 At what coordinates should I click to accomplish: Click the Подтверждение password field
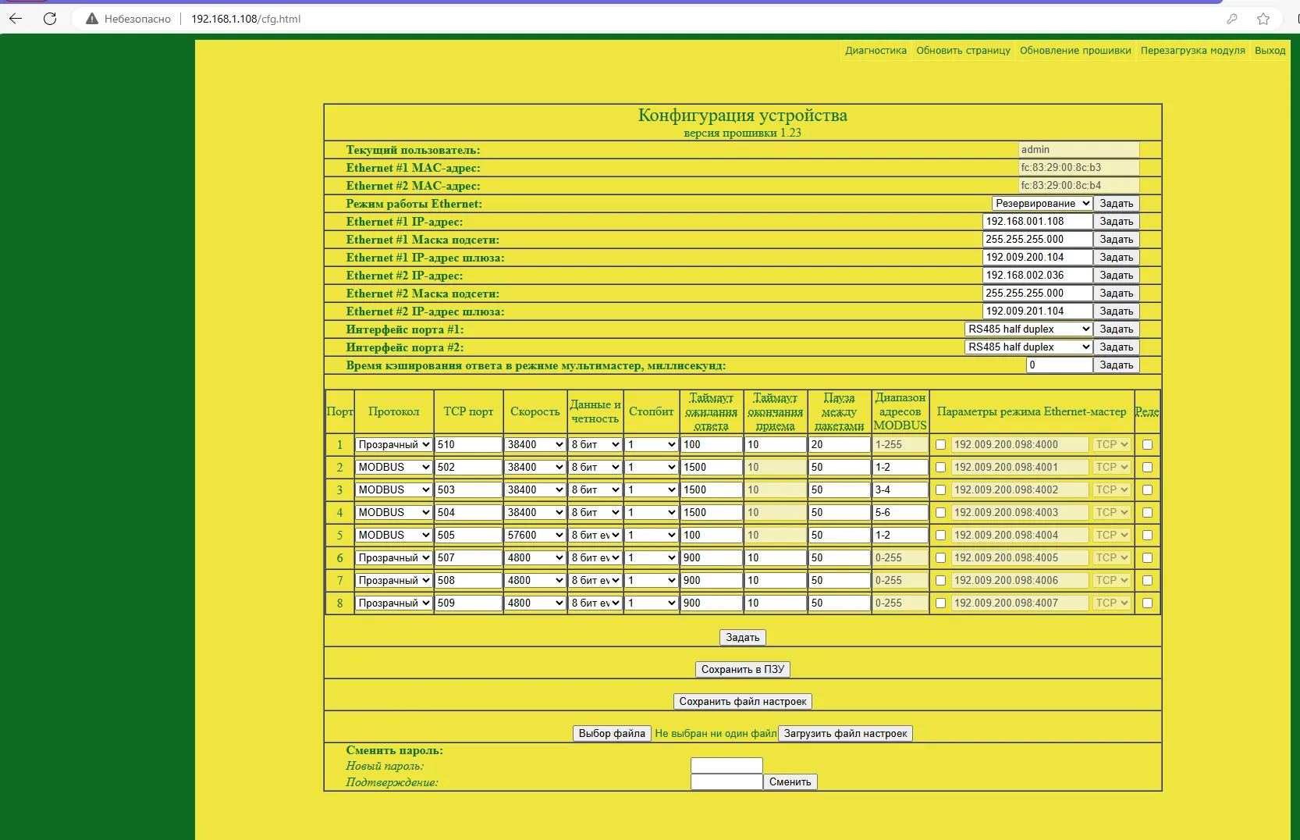pyautogui.click(x=726, y=782)
